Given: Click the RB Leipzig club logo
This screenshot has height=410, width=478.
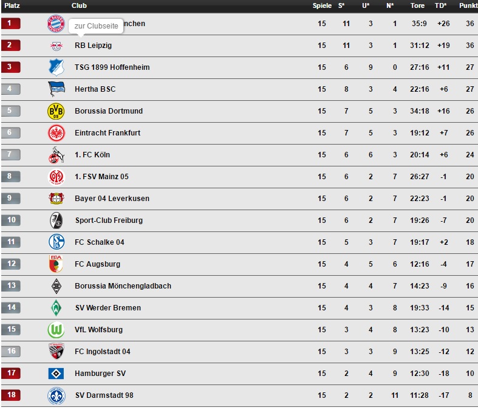Looking at the screenshot, I should [x=56, y=46].
